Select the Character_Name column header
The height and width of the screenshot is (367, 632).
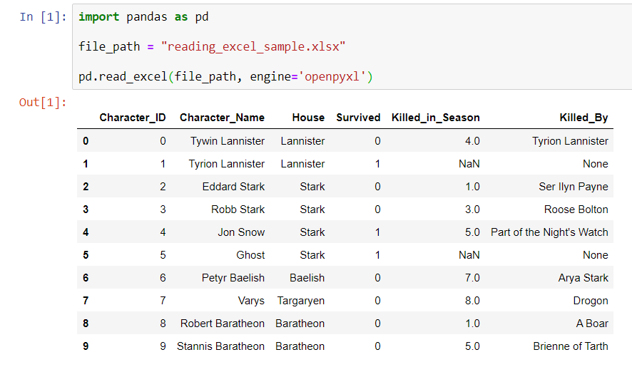[222, 118]
